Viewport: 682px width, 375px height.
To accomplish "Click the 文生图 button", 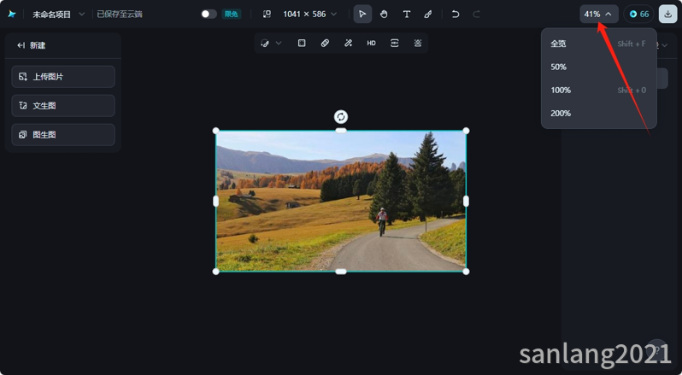I will tap(63, 106).
